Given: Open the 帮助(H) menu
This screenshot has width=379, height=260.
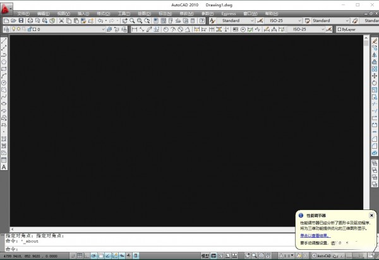Looking at the screenshot, I should coord(271,13).
